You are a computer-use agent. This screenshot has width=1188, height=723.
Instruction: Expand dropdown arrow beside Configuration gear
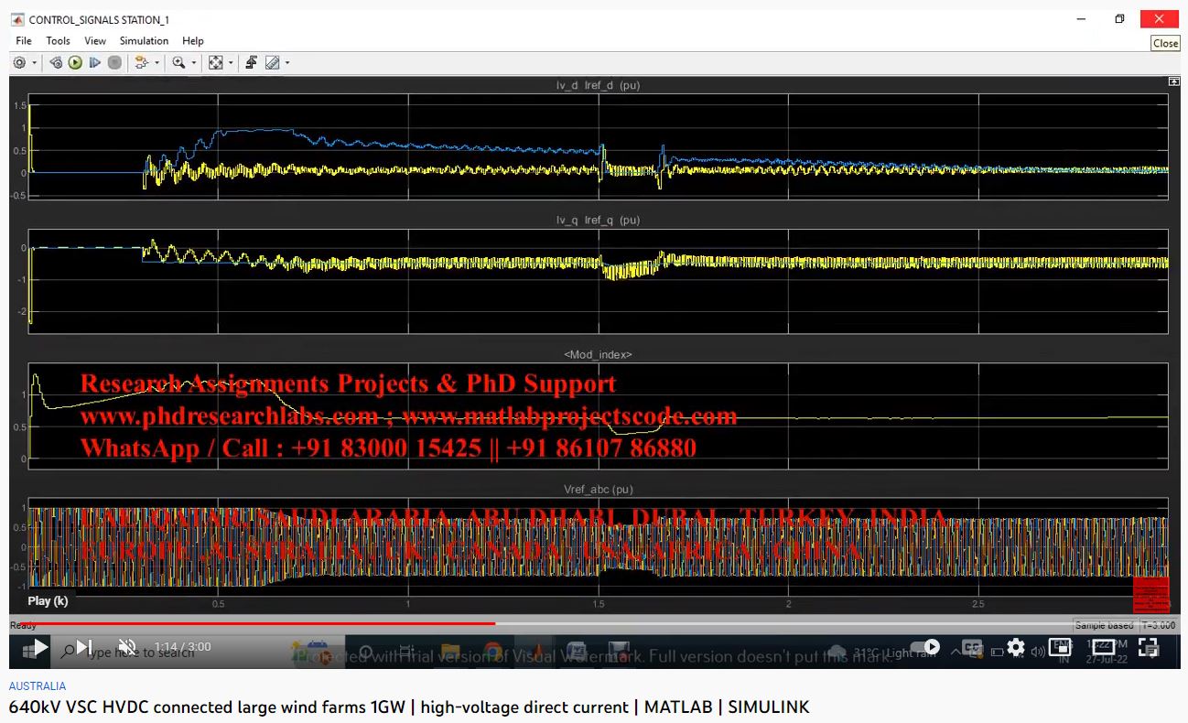(x=35, y=63)
